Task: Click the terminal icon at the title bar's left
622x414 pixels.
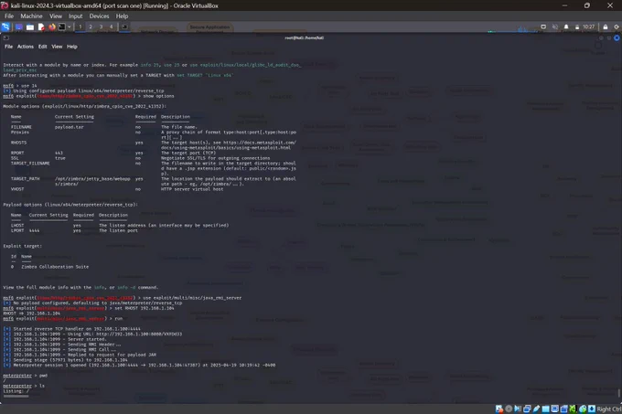Action: pyautogui.click(x=5, y=38)
